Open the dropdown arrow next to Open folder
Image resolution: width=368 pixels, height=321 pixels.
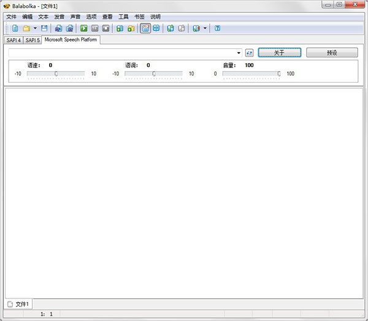click(x=35, y=28)
